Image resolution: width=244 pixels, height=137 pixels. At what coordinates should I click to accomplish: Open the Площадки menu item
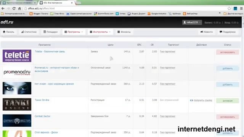51,32
